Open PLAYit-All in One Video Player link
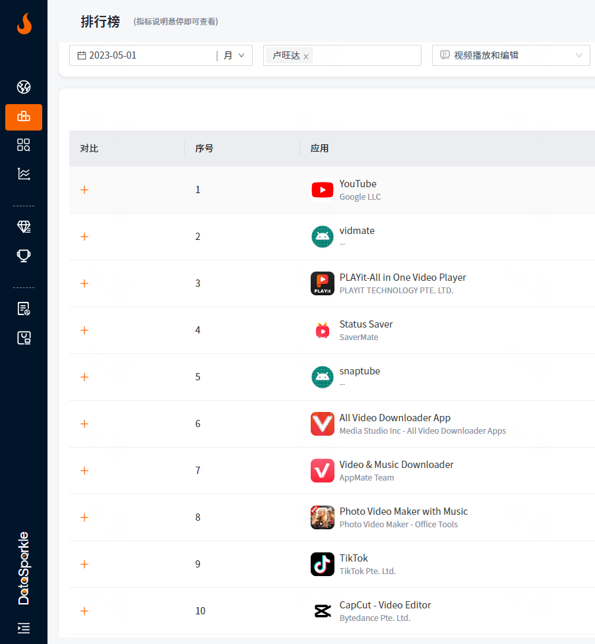The image size is (595, 644). (x=402, y=278)
